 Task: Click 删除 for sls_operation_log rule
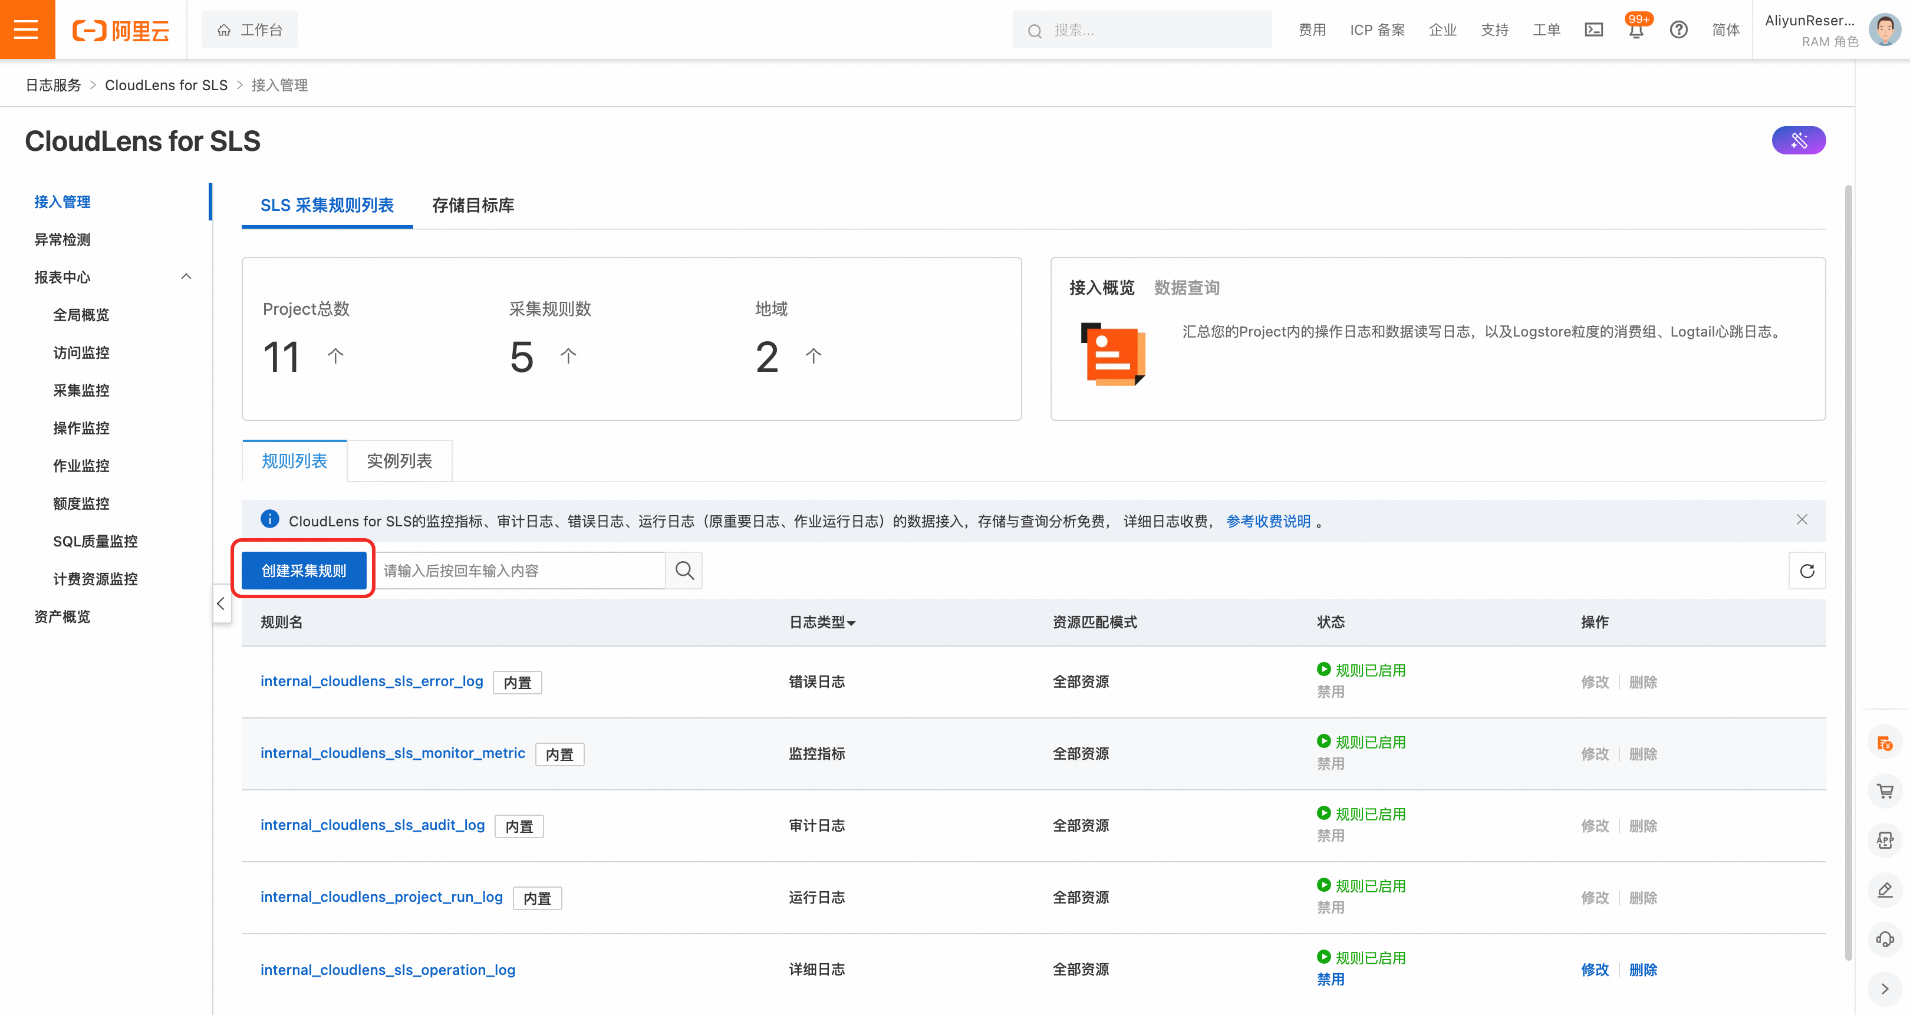[1643, 970]
